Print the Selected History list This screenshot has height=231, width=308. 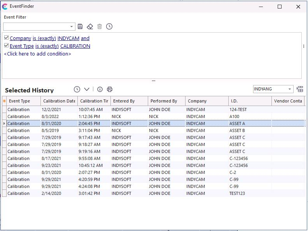pos(110,89)
